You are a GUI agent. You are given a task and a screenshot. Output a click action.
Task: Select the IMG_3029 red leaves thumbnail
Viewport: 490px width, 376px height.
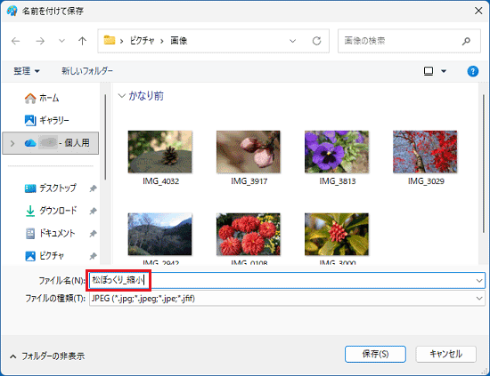click(425, 152)
